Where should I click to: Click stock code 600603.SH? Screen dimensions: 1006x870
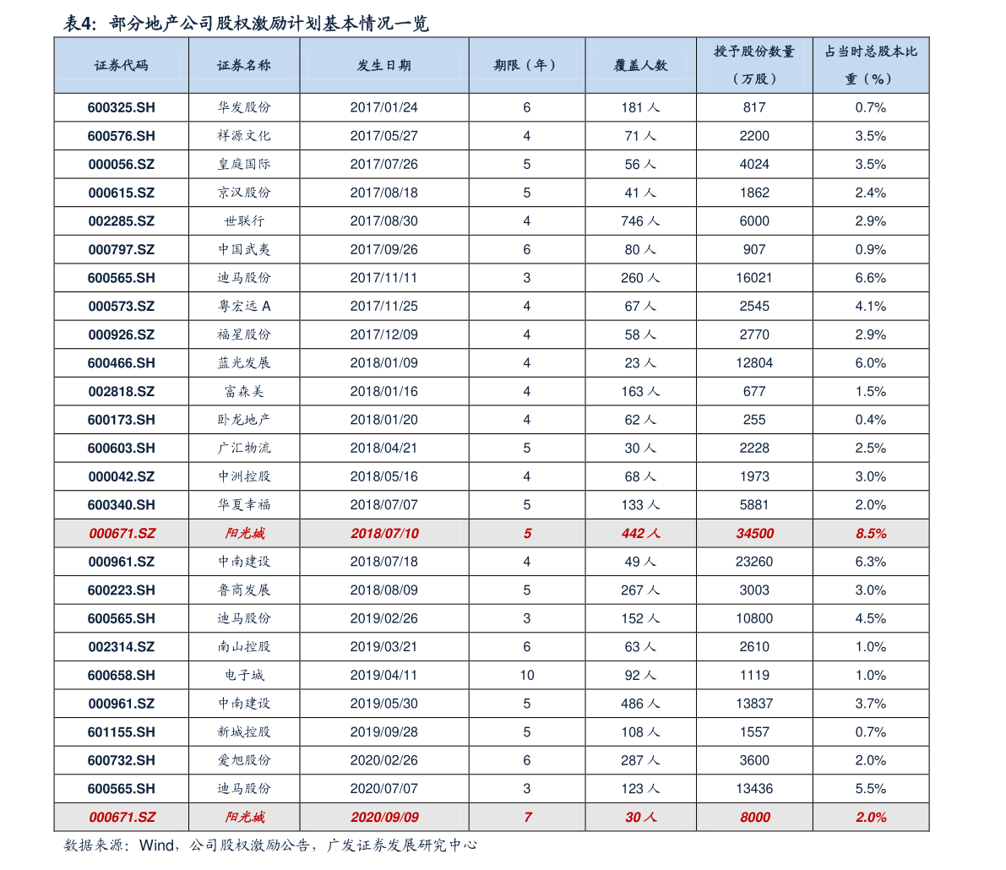click(122, 449)
